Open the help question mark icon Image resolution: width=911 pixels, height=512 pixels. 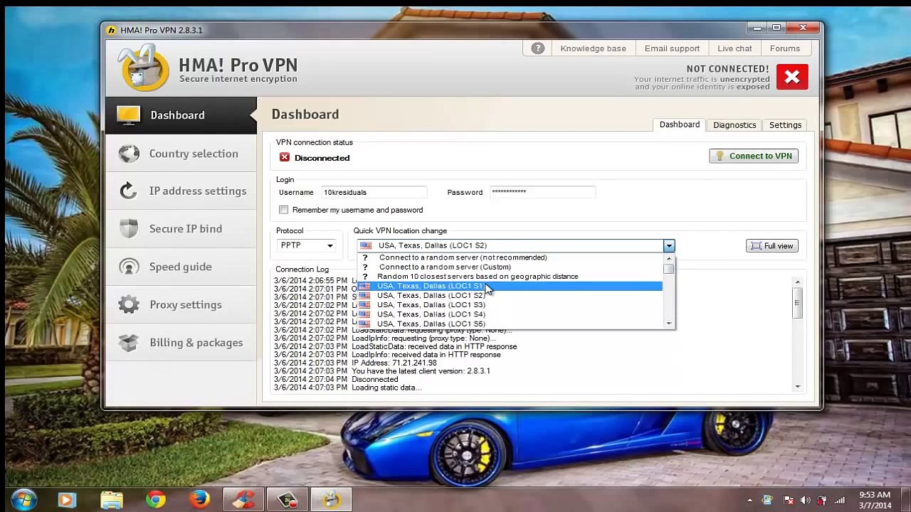(538, 48)
